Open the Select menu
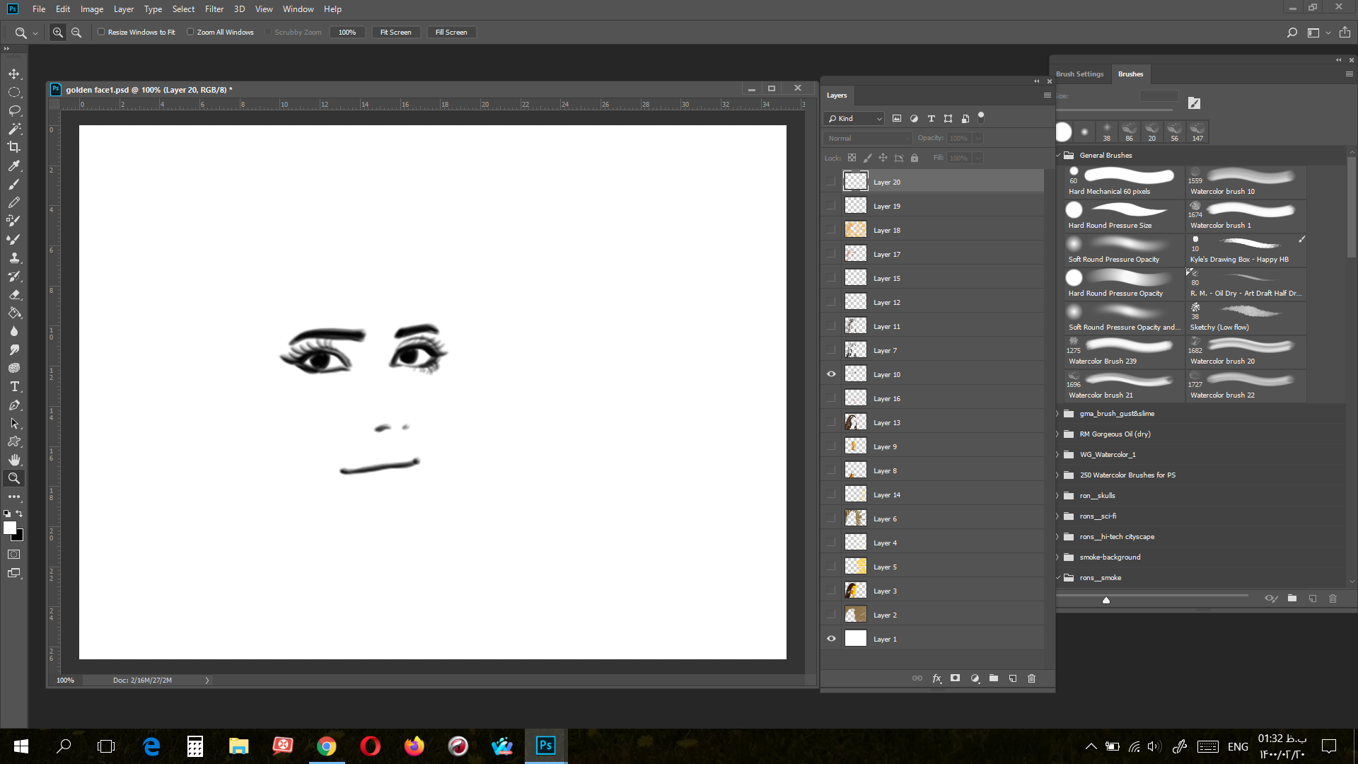The width and height of the screenshot is (1358, 764). coord(183,9)
